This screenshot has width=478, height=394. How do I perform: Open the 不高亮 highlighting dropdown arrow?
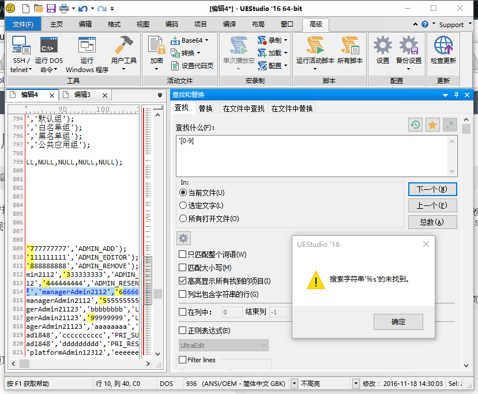(355, 383)
